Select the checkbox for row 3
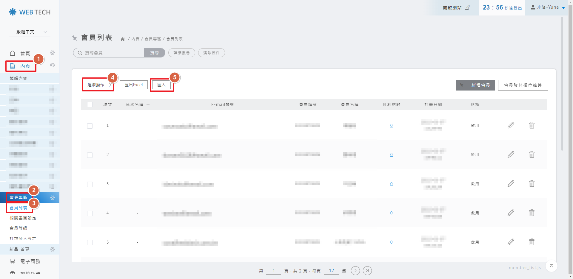This screenshot has height=279, width=573. point(90,184)
